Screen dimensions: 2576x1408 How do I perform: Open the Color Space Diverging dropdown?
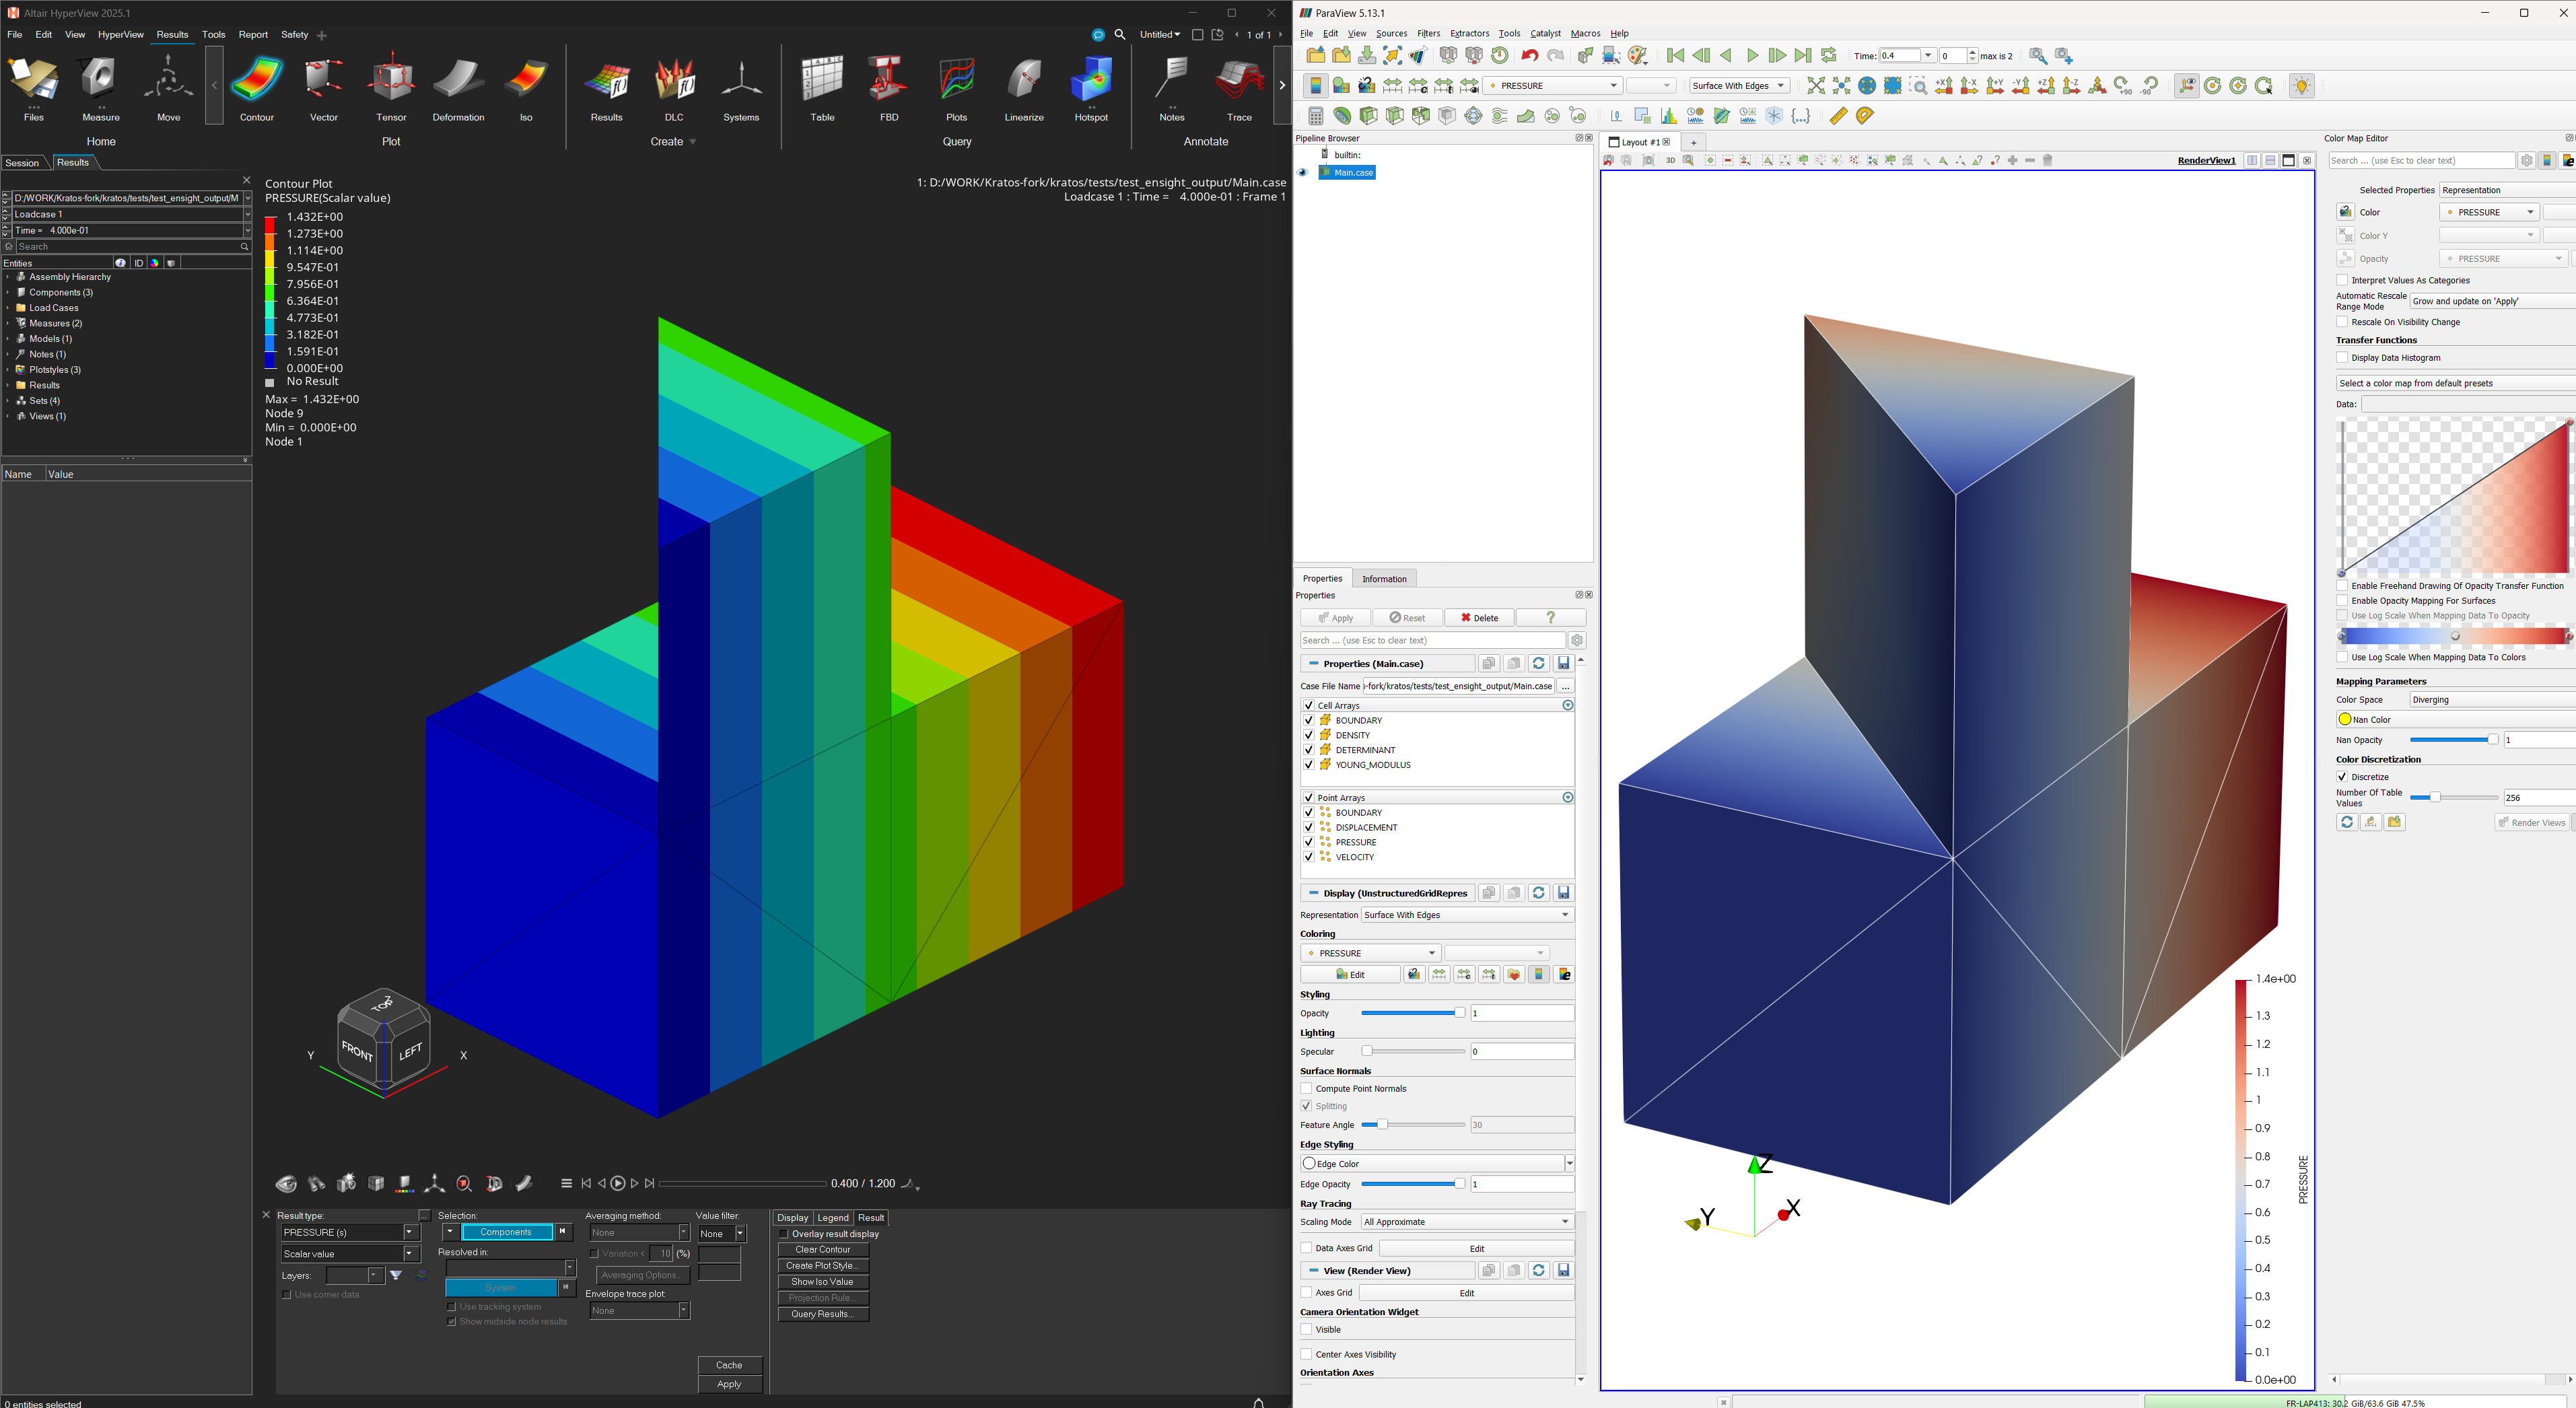coord(2492,700)
